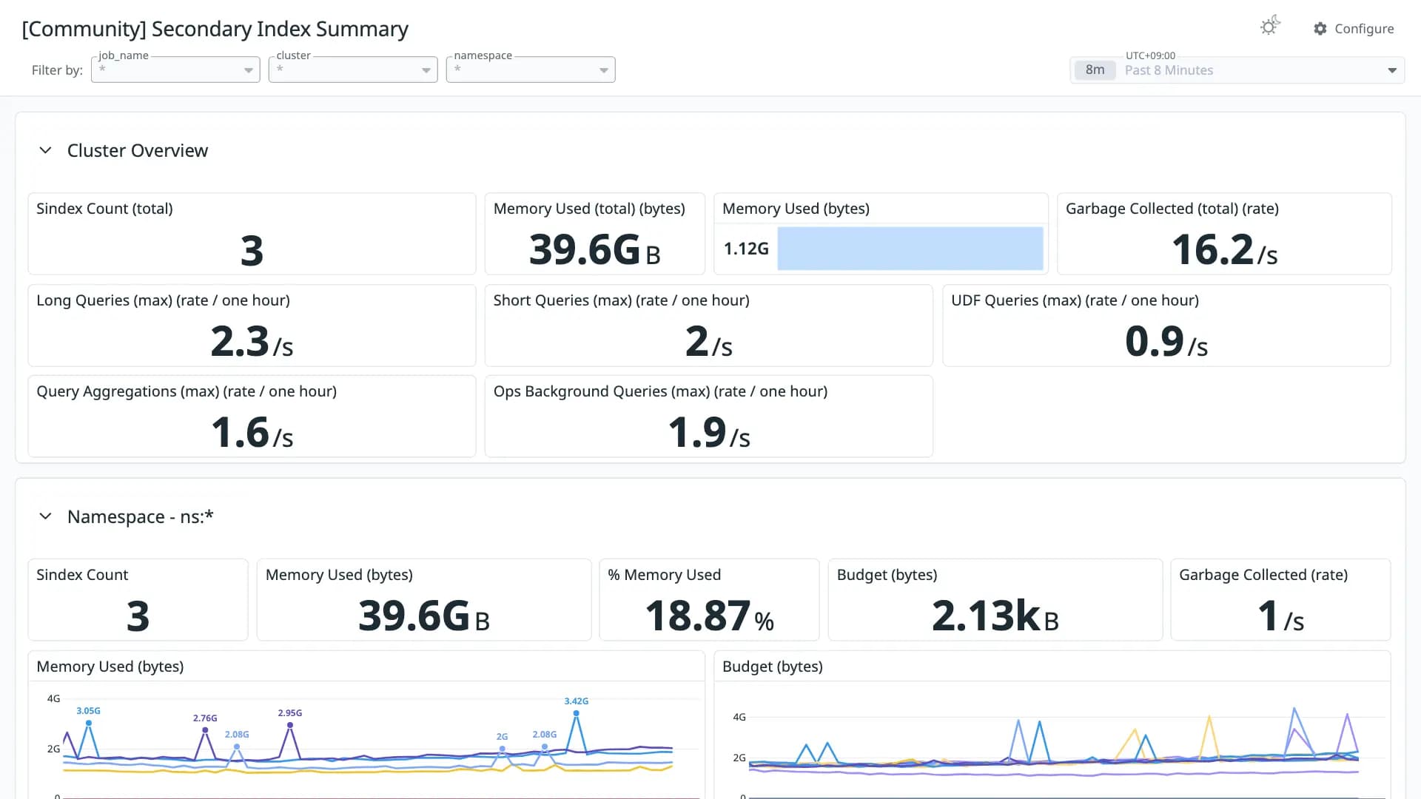
Task: Open the job_name filter dropdown
Action: 175,70
